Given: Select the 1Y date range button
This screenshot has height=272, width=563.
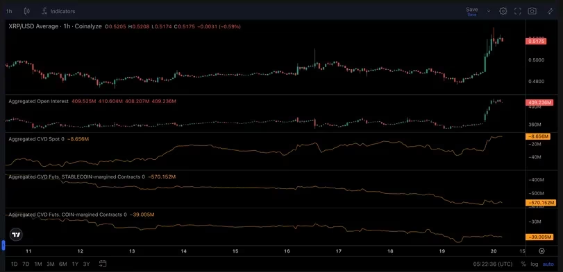Looking at the screenshot, I should coord(75,264).
